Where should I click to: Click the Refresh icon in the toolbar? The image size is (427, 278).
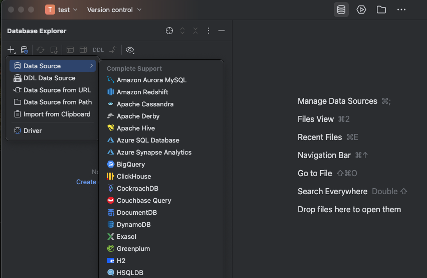41,50
